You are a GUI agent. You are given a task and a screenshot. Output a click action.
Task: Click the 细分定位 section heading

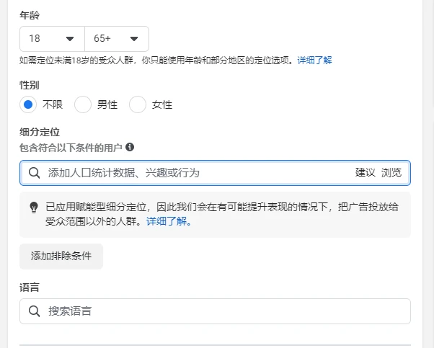[x=40, y=133]
